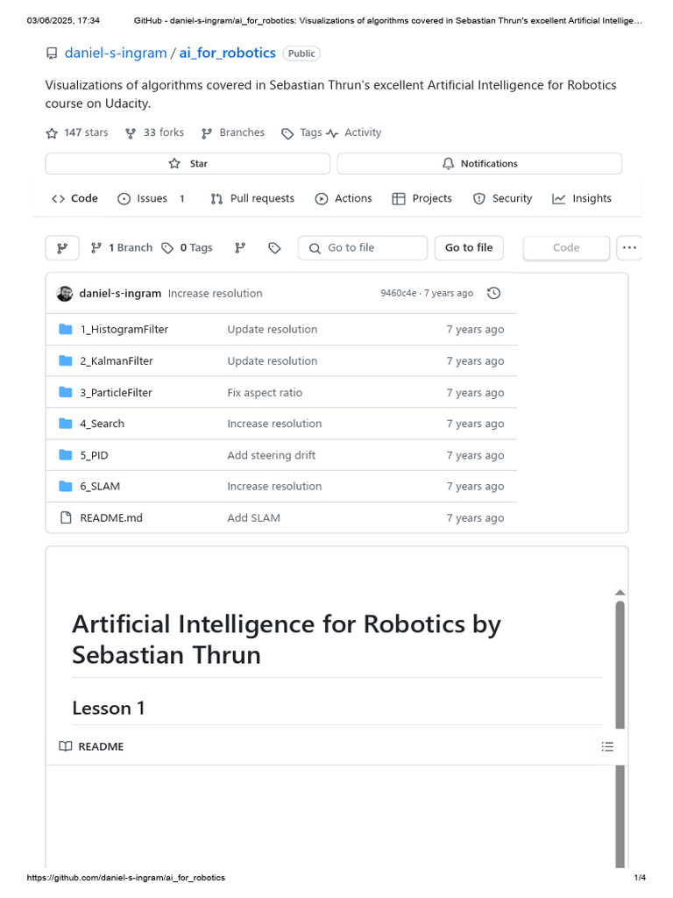Open the 4_Search folder

pos(103,424)
